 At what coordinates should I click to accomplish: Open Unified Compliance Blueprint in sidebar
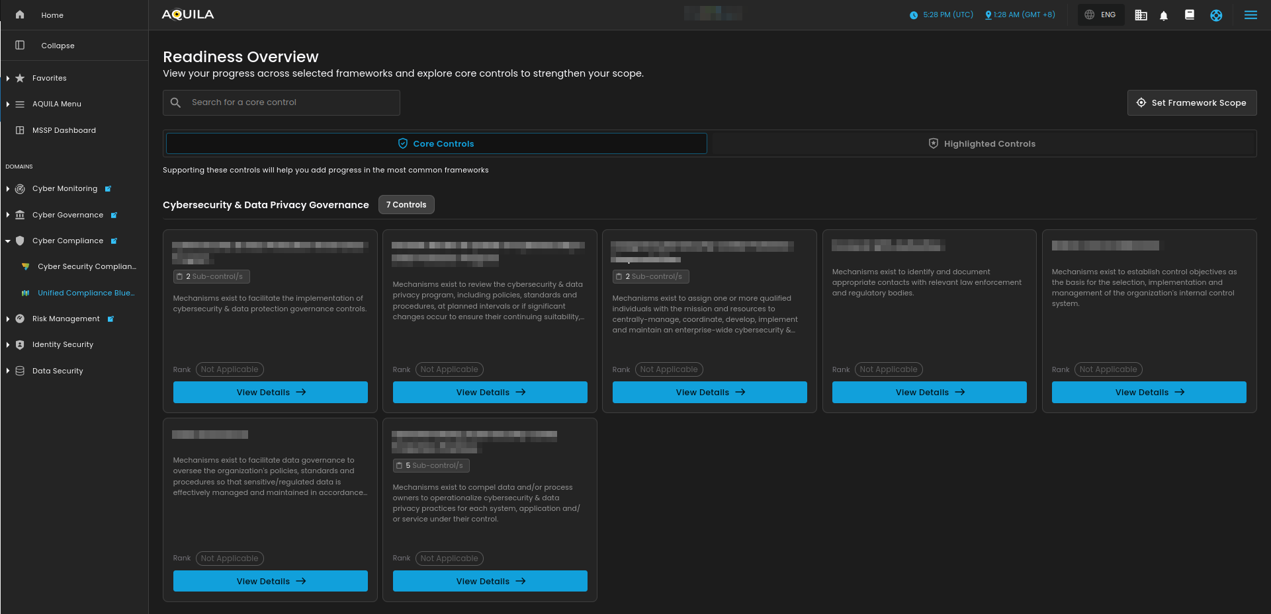(x=85, y=293)
